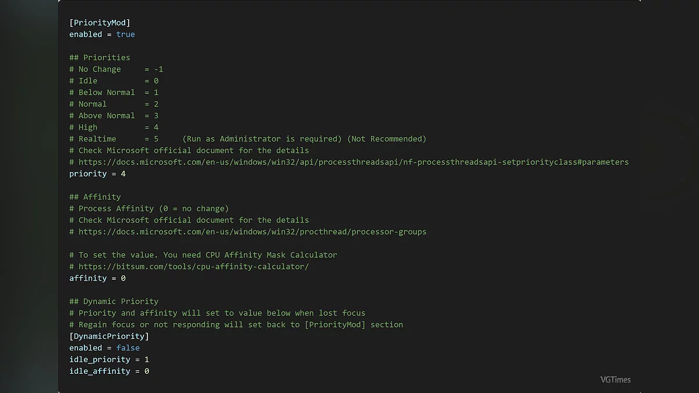Click the [PriorityMod] section header
This screenshot has width=699, height=393.
tap(100, 23)
